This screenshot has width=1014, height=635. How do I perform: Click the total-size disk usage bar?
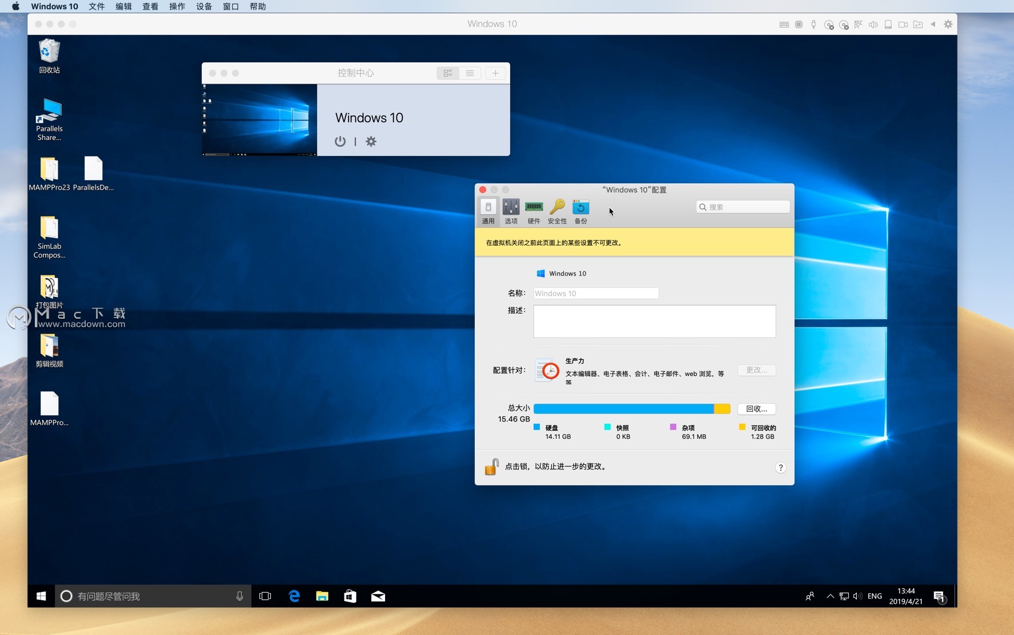pos(632,409)
